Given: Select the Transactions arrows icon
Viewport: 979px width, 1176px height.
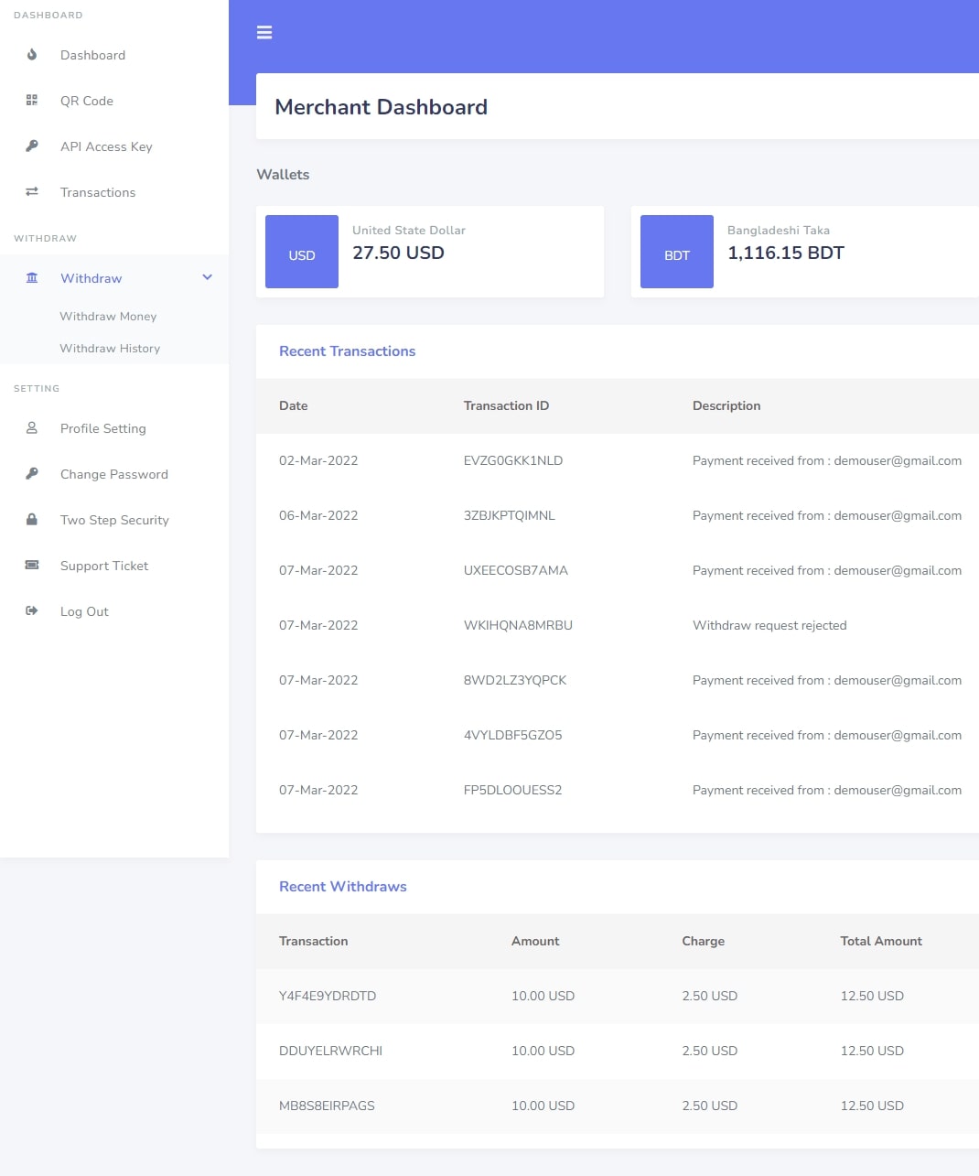Looking at the screenshot, I should click(31, 192).
